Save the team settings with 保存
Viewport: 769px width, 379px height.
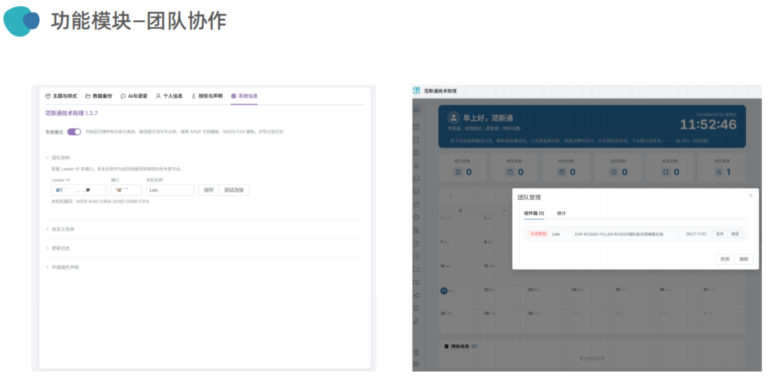tap(209, 190)
